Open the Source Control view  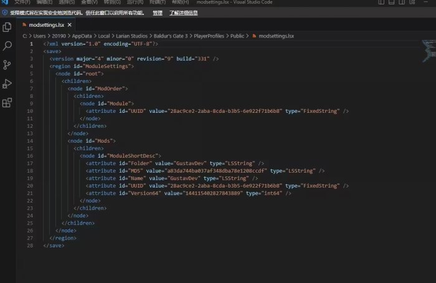pos(7,65)
